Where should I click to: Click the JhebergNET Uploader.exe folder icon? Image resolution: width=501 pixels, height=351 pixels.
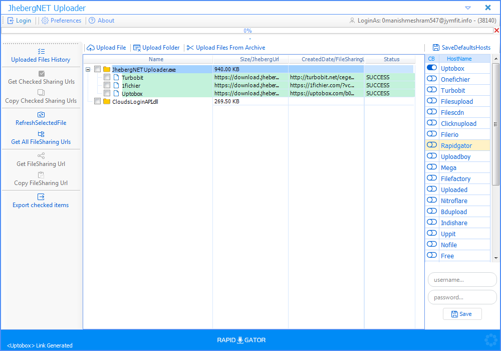(107, 69)
